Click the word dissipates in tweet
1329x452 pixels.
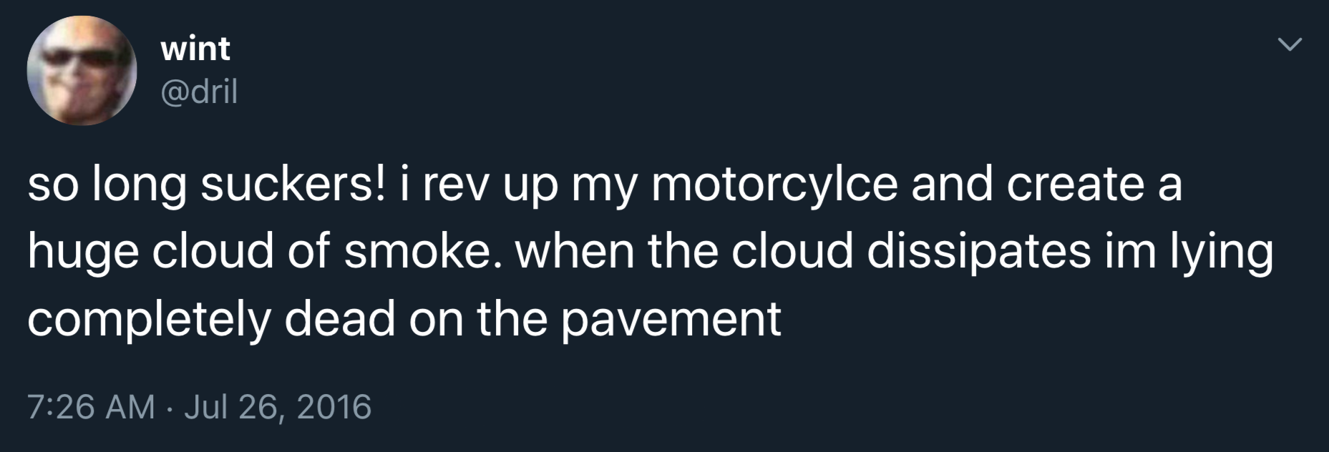979,251
